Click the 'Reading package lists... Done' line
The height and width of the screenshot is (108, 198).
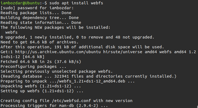click(36, 13)
